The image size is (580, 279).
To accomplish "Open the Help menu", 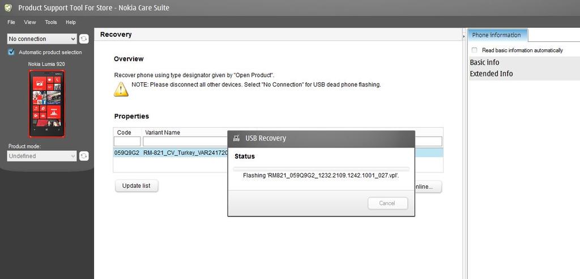I will coord(71,22).
